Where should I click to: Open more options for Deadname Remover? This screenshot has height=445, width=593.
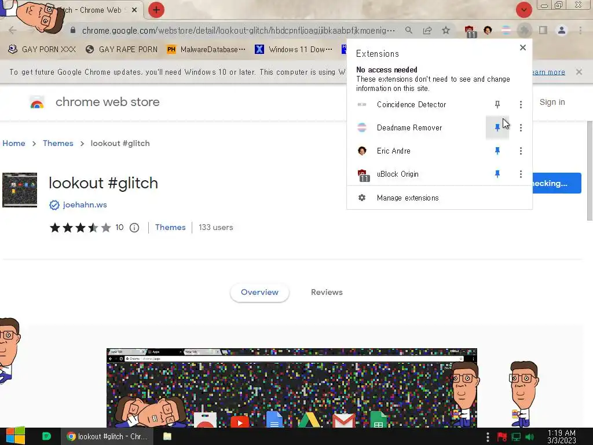pos(521,127)
